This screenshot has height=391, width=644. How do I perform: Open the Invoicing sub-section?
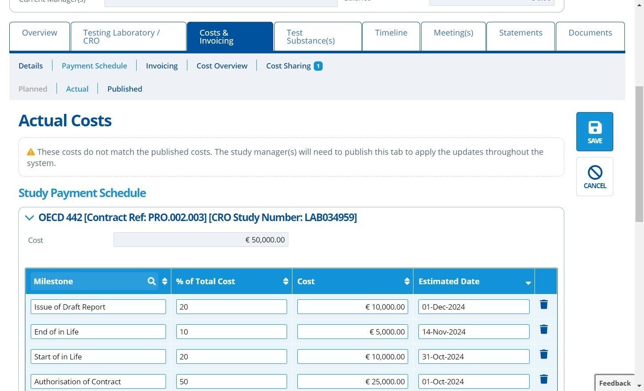point(162,66)
